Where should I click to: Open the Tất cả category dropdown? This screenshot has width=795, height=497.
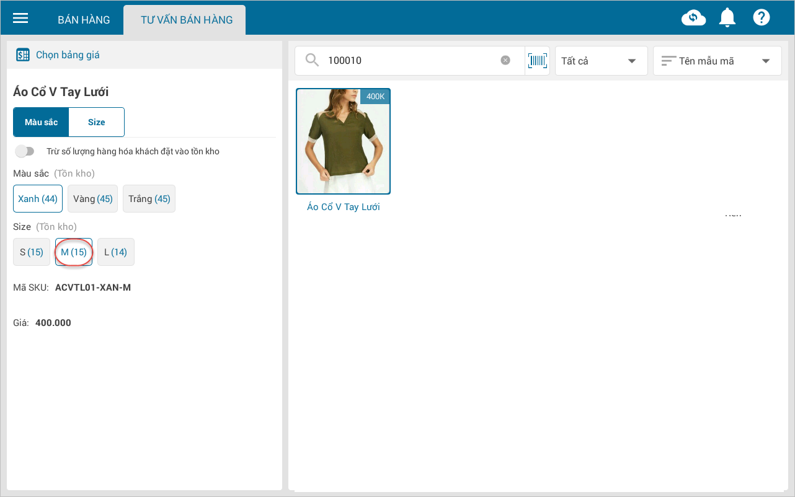coord(601,61)
